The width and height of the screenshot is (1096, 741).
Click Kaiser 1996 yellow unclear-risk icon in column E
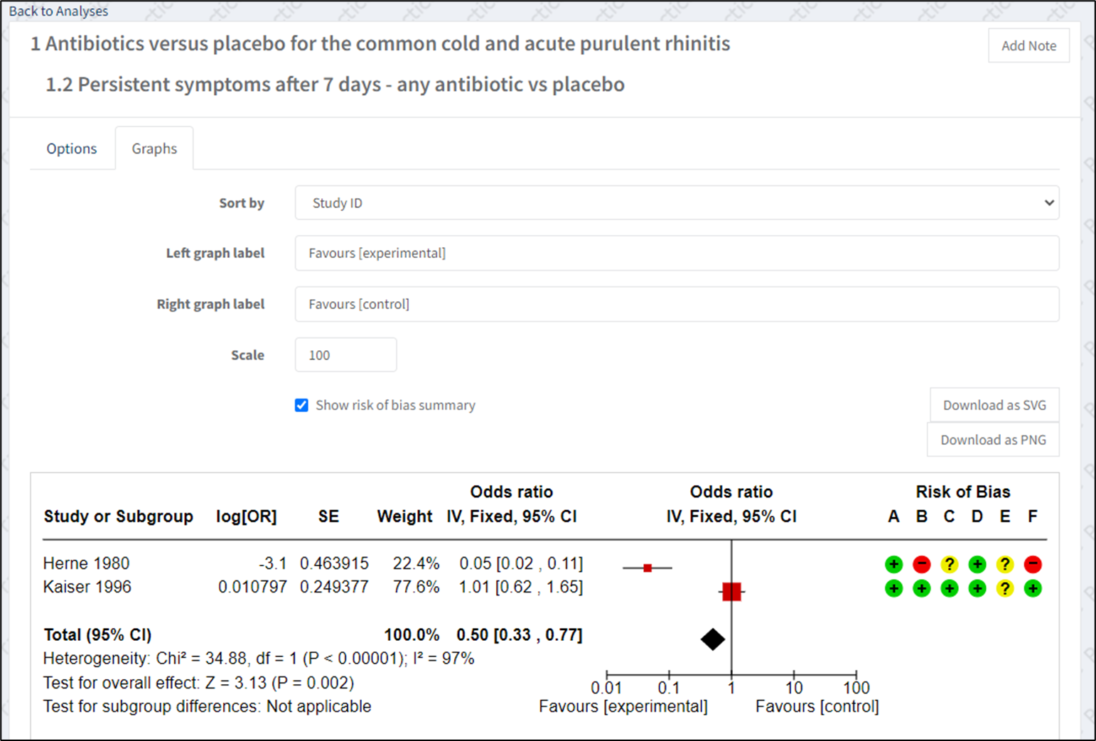[x=1004, y=588]
